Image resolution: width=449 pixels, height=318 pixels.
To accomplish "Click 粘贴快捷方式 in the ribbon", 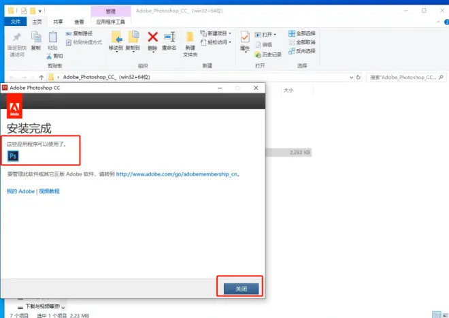I will (84, 42).
